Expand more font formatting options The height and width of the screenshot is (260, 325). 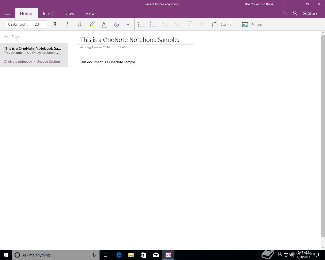128,24
